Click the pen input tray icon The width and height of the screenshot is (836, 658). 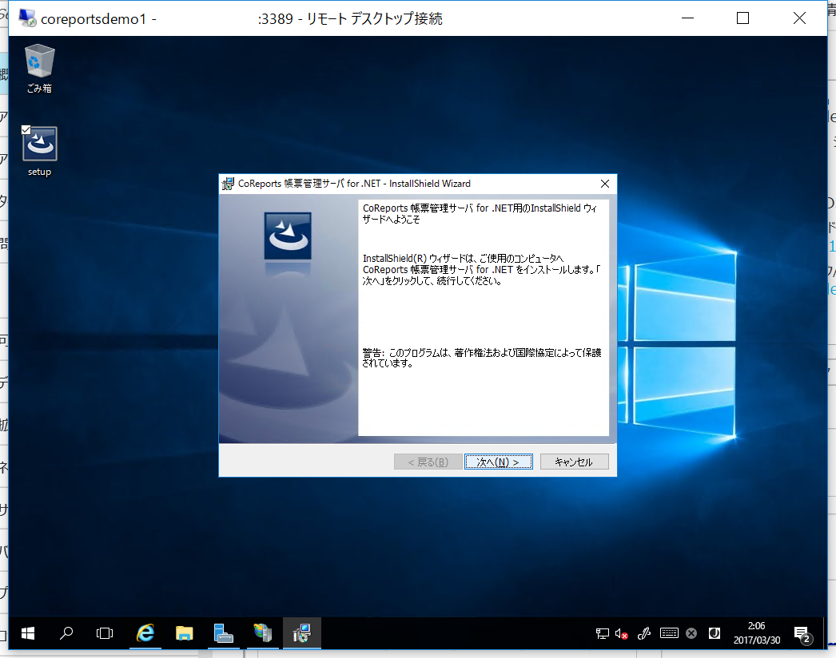pos(644,633)
